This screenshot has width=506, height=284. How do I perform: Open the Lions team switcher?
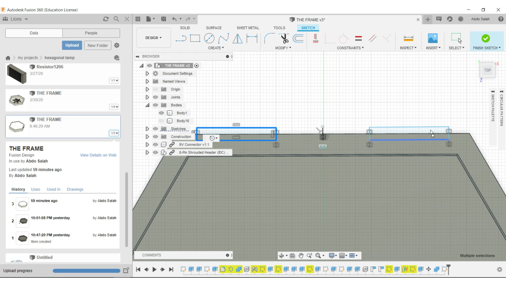15,19
